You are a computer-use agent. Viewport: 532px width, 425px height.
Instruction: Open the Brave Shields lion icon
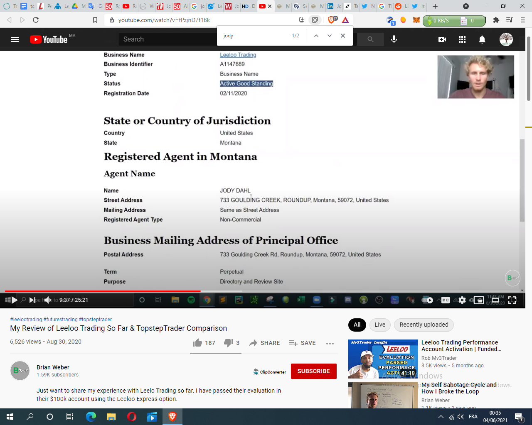pyautogui.click(x=332, y=20)
